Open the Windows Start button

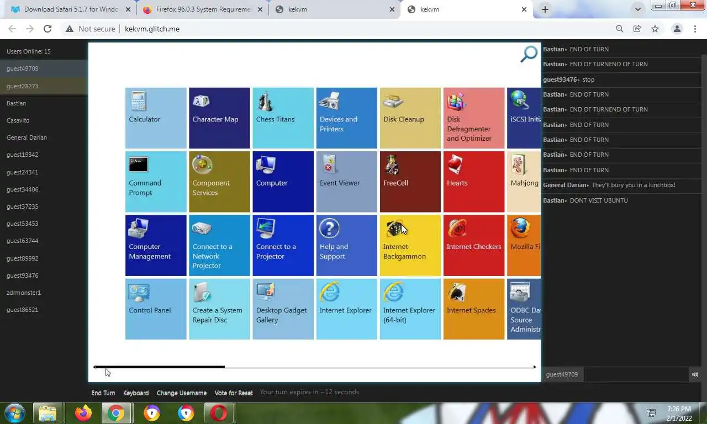click(x=14, y=413)
